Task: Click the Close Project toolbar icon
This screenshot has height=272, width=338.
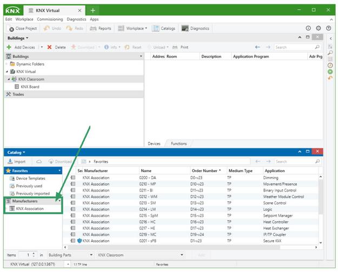Action: pos(11,28)
